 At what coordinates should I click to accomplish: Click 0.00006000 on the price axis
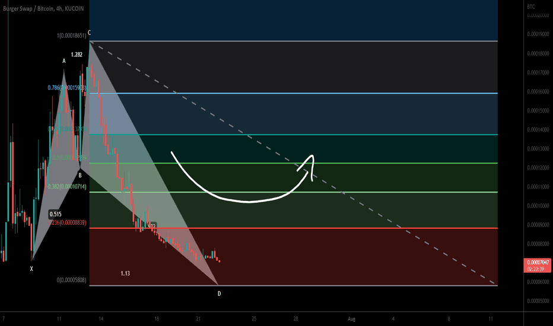[x=538, y=282]
